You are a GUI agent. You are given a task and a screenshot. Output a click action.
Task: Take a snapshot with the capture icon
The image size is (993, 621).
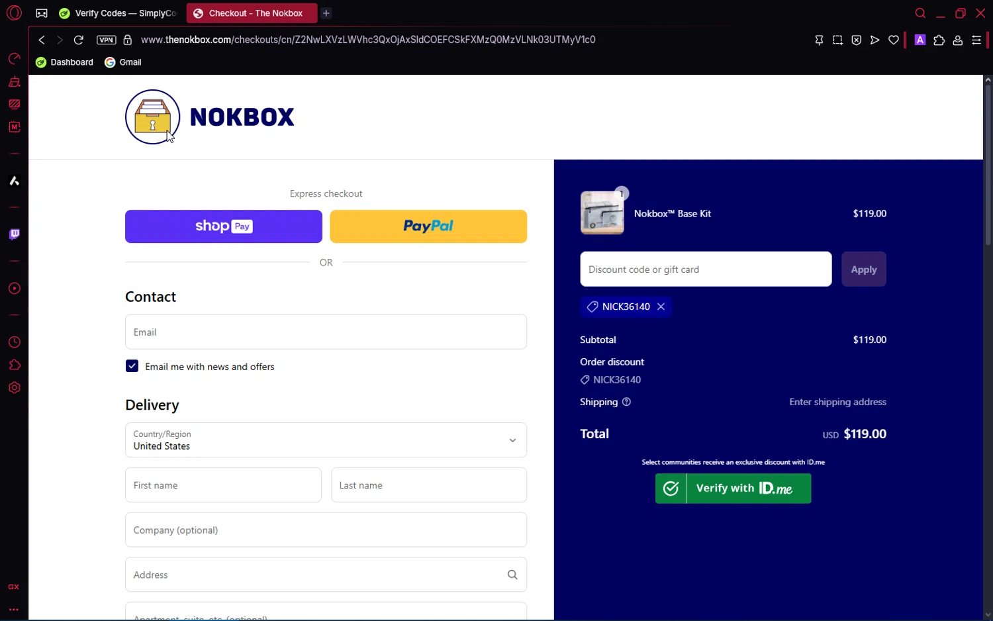click(837, 40)
